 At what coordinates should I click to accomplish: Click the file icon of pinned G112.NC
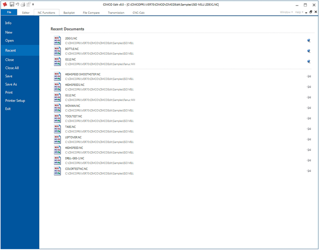point(57,61)
